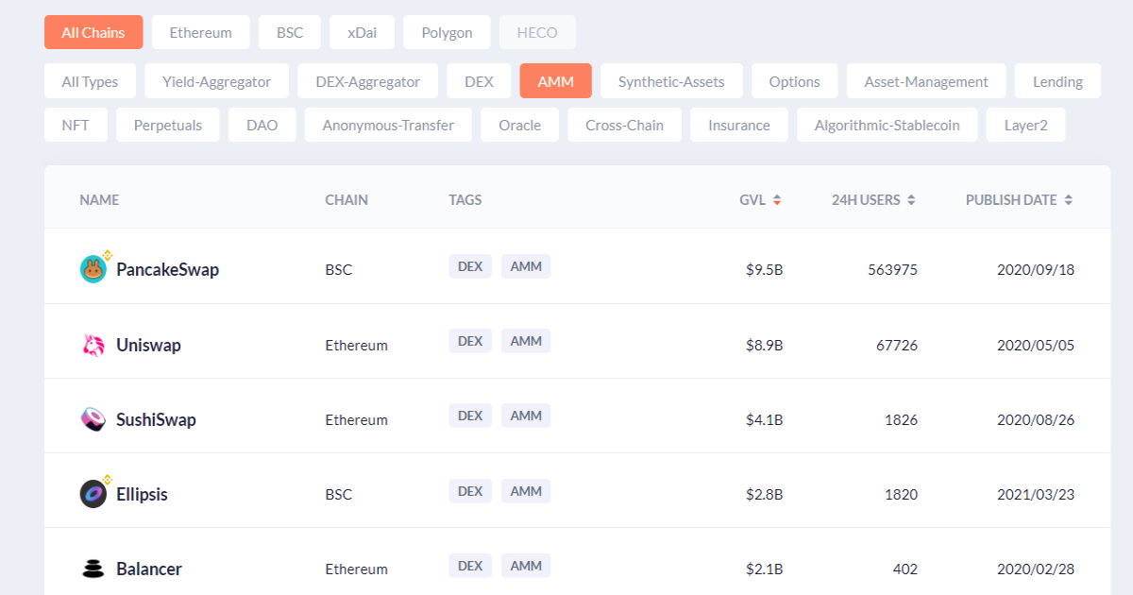Click the DEX tag in Uniswap row
Image resolution: width=1133 pixels, height=595 pixels.
pyautogui.click(x=470, y=341)
